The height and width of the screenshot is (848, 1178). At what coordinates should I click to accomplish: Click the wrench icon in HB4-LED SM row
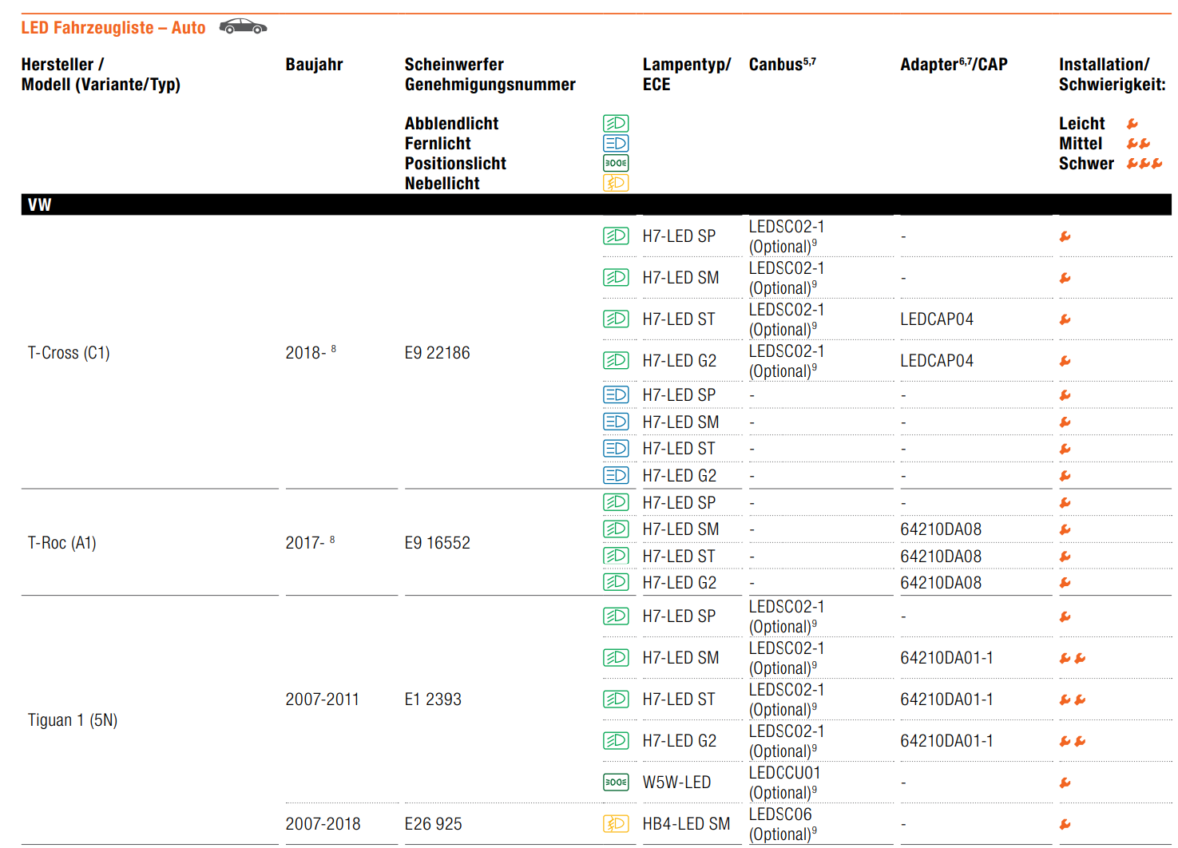(x=1065, y=824)
